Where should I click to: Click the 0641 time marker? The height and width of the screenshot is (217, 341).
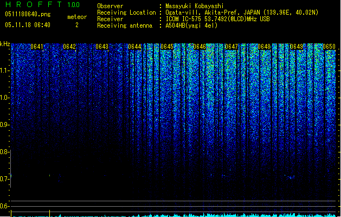pyautogui.click(x=37, y=47)
